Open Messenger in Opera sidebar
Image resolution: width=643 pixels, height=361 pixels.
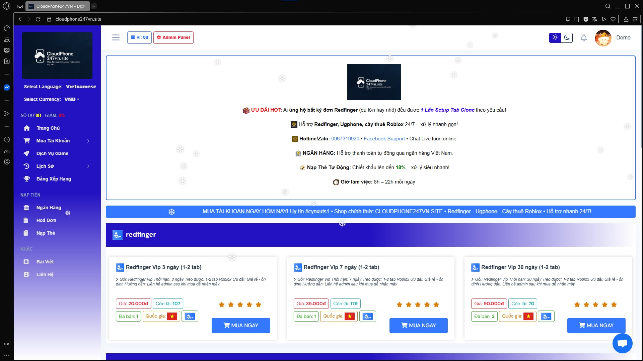coord(7,87)
